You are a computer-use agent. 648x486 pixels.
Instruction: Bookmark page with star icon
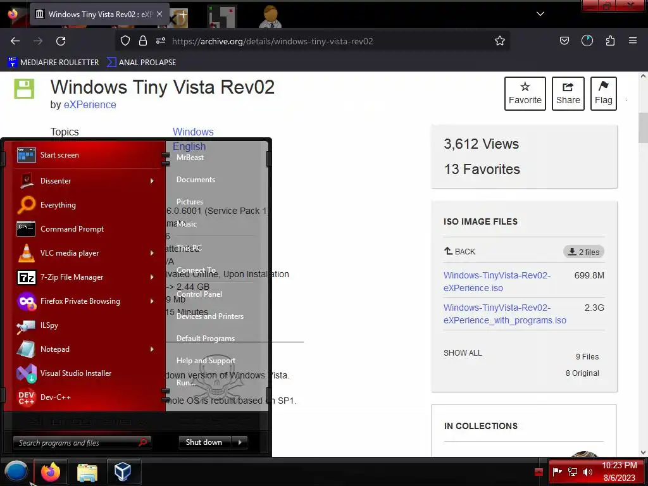[500, 41]
